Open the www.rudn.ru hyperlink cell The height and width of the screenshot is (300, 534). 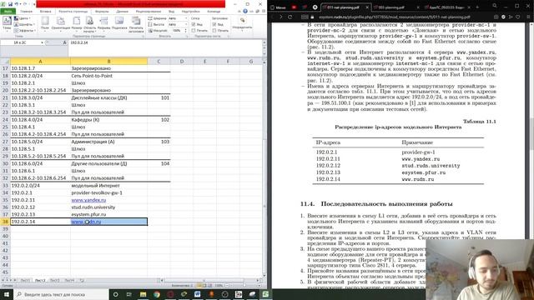pyautogui.click(x=86, y=222)
